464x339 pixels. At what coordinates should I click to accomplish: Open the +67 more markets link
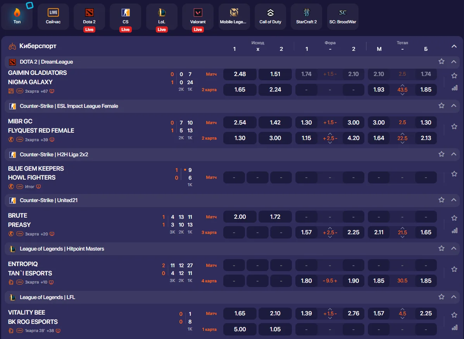pyautogui.click(x=44, y=91)
